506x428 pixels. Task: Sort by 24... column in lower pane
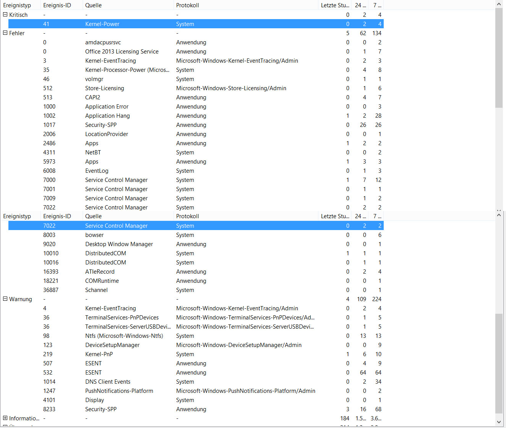360,216
